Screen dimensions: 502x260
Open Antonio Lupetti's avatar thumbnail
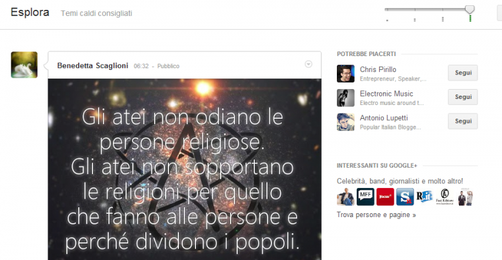(x=345, y=122)
